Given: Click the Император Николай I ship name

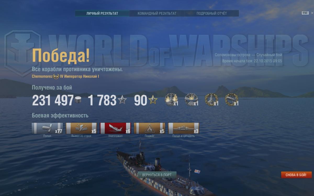Looking at the screenshot, I should pyautogui.click(x=80, y=77).
